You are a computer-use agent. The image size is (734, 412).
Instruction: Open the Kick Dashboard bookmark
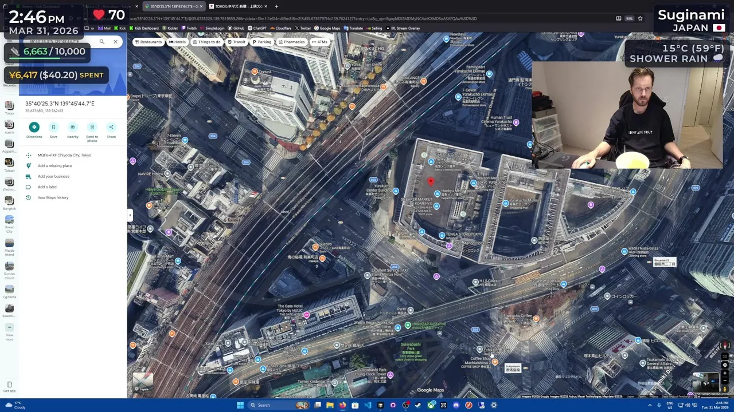[x=145, y=28]
